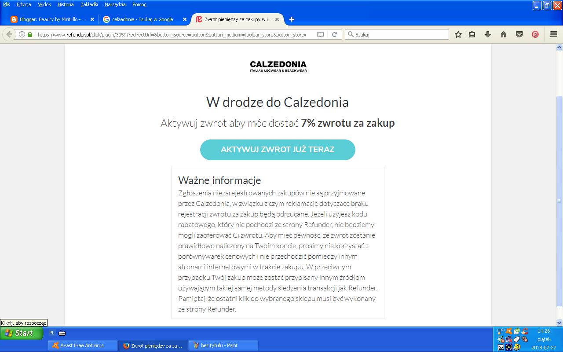Click scrollbar up arrow
563x352 pixels.
(x=559, y=47)
